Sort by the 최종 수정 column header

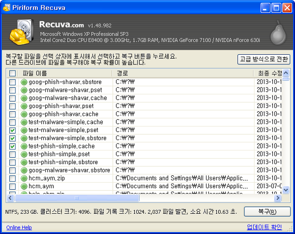[268, 73]
